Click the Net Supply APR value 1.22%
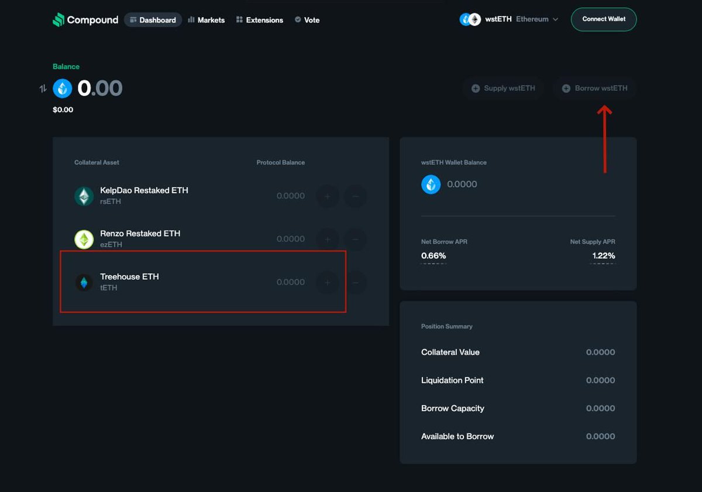The width and height of the screenshot is (702, 492). coord(603,256)
